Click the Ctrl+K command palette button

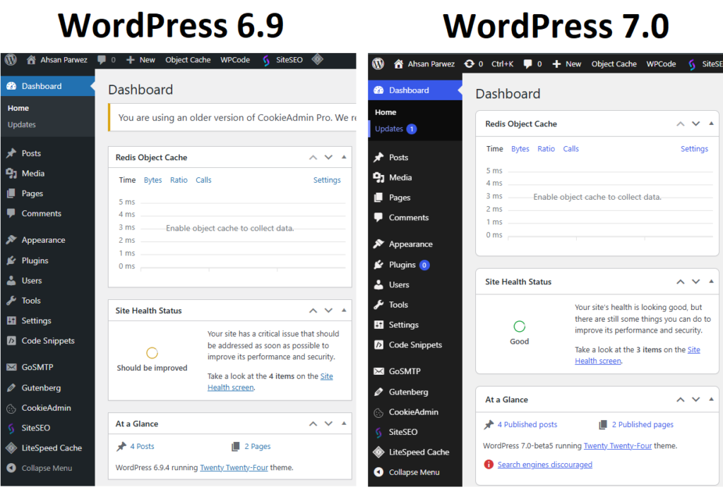tap(502, 64)
